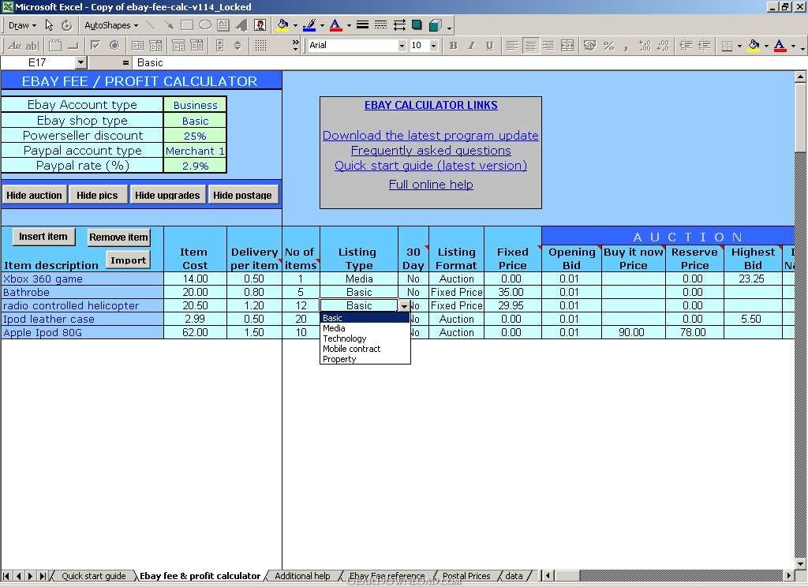808x587 pixels.
Task: Open the WordArt gallery
Action: click(241, 25)
